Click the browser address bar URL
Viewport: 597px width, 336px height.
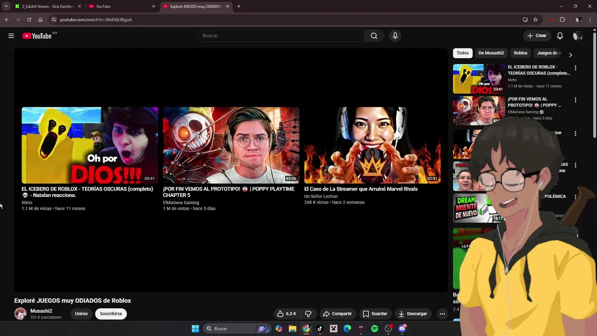pos(96,20)
